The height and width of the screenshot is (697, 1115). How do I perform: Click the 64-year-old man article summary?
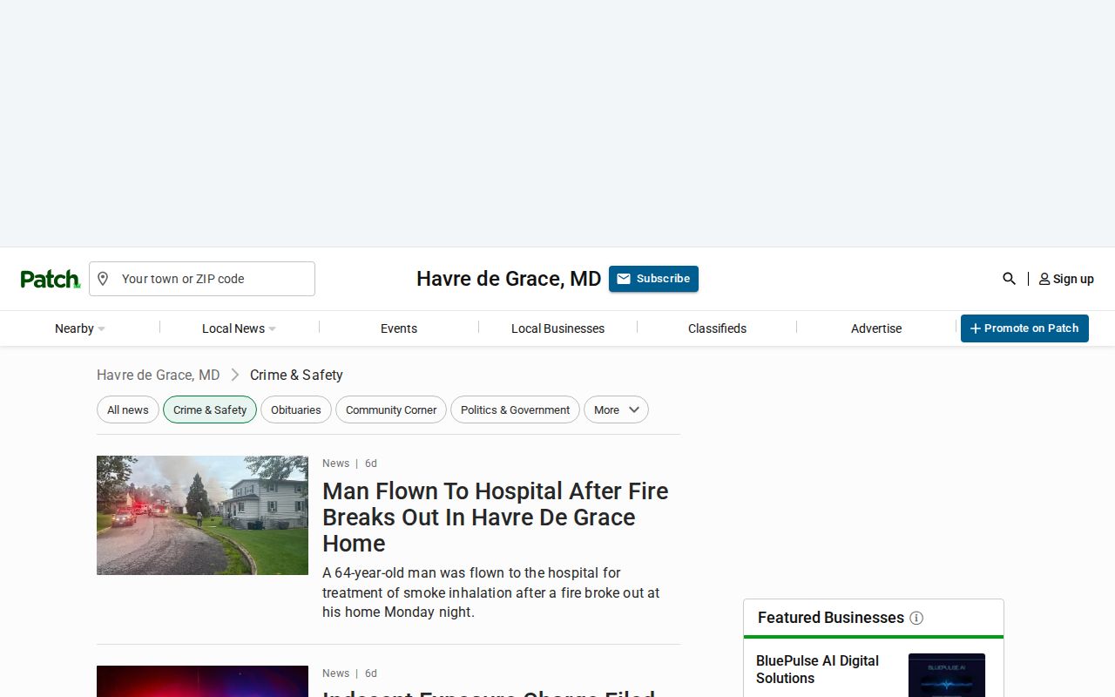click(491, 592)
